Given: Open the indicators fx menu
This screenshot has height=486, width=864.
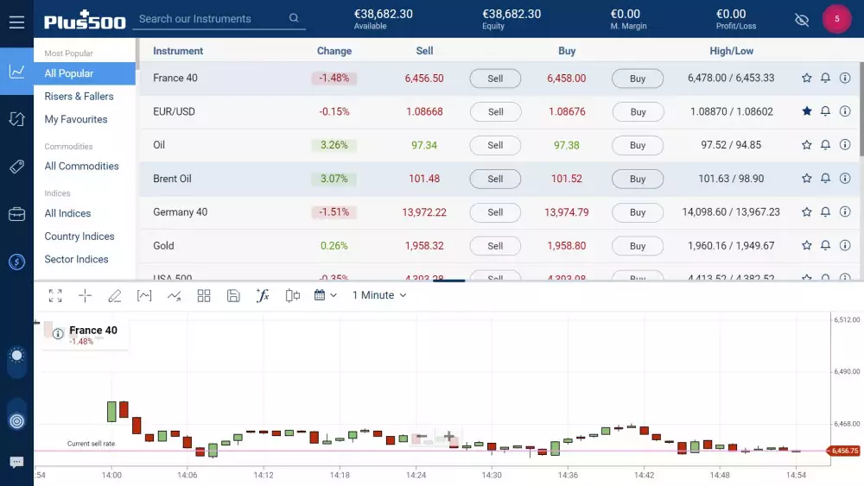Looking at the screenshot, I should [x=263, y=295].
